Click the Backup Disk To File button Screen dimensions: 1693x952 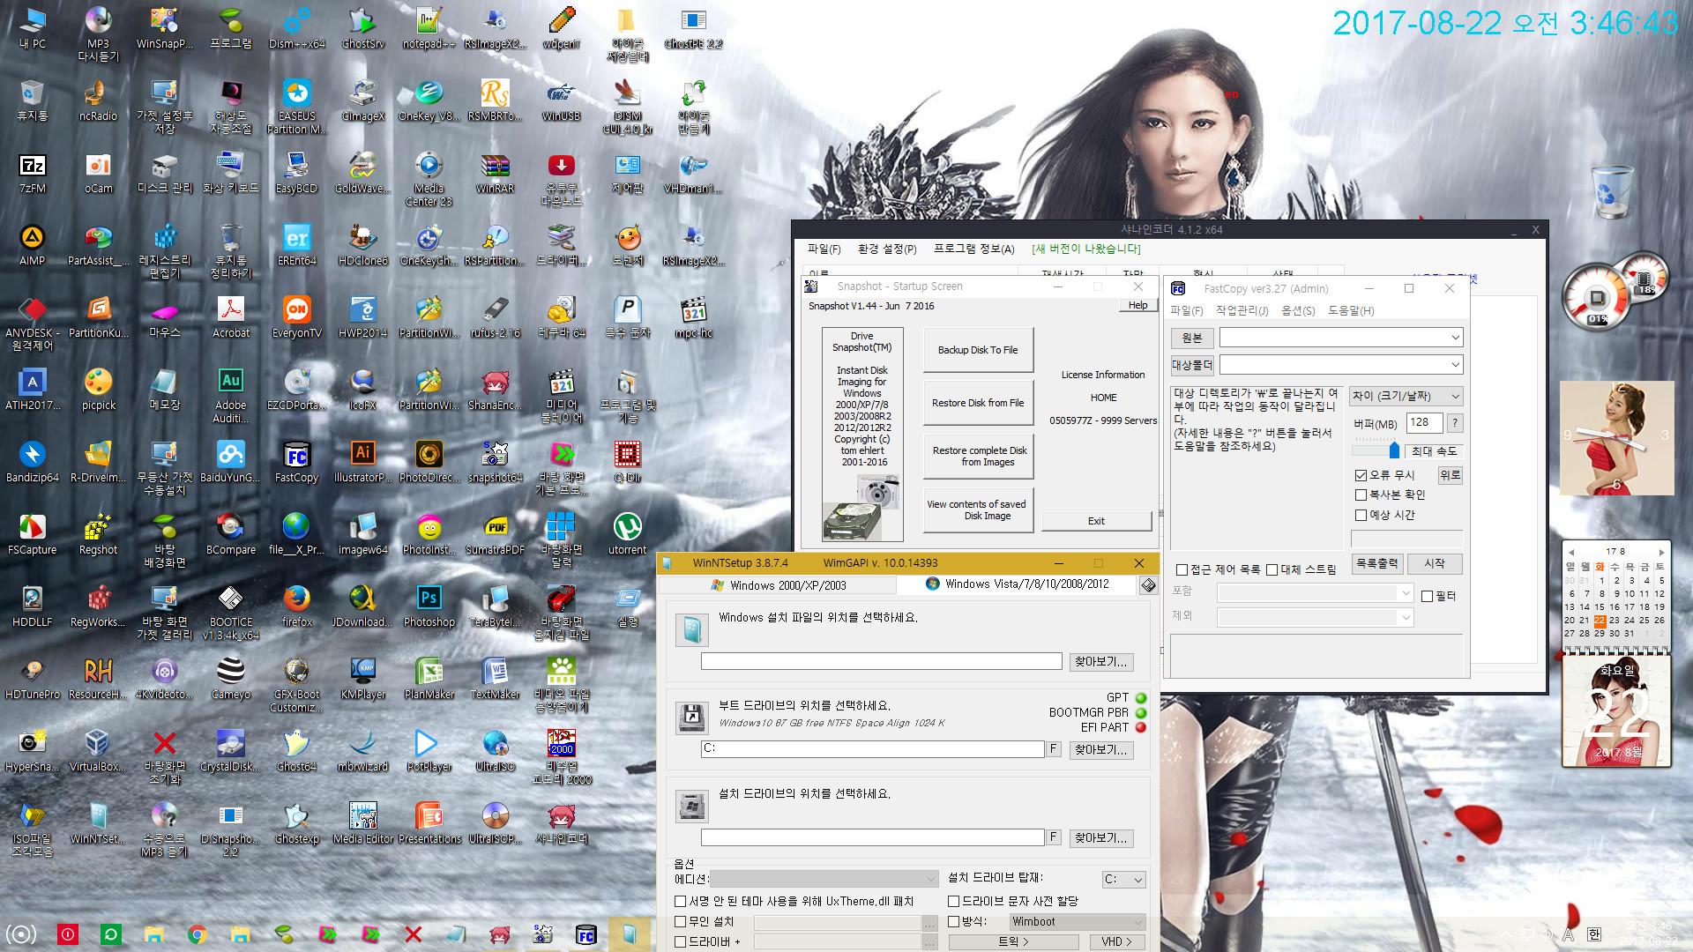[x=978, y=350]
